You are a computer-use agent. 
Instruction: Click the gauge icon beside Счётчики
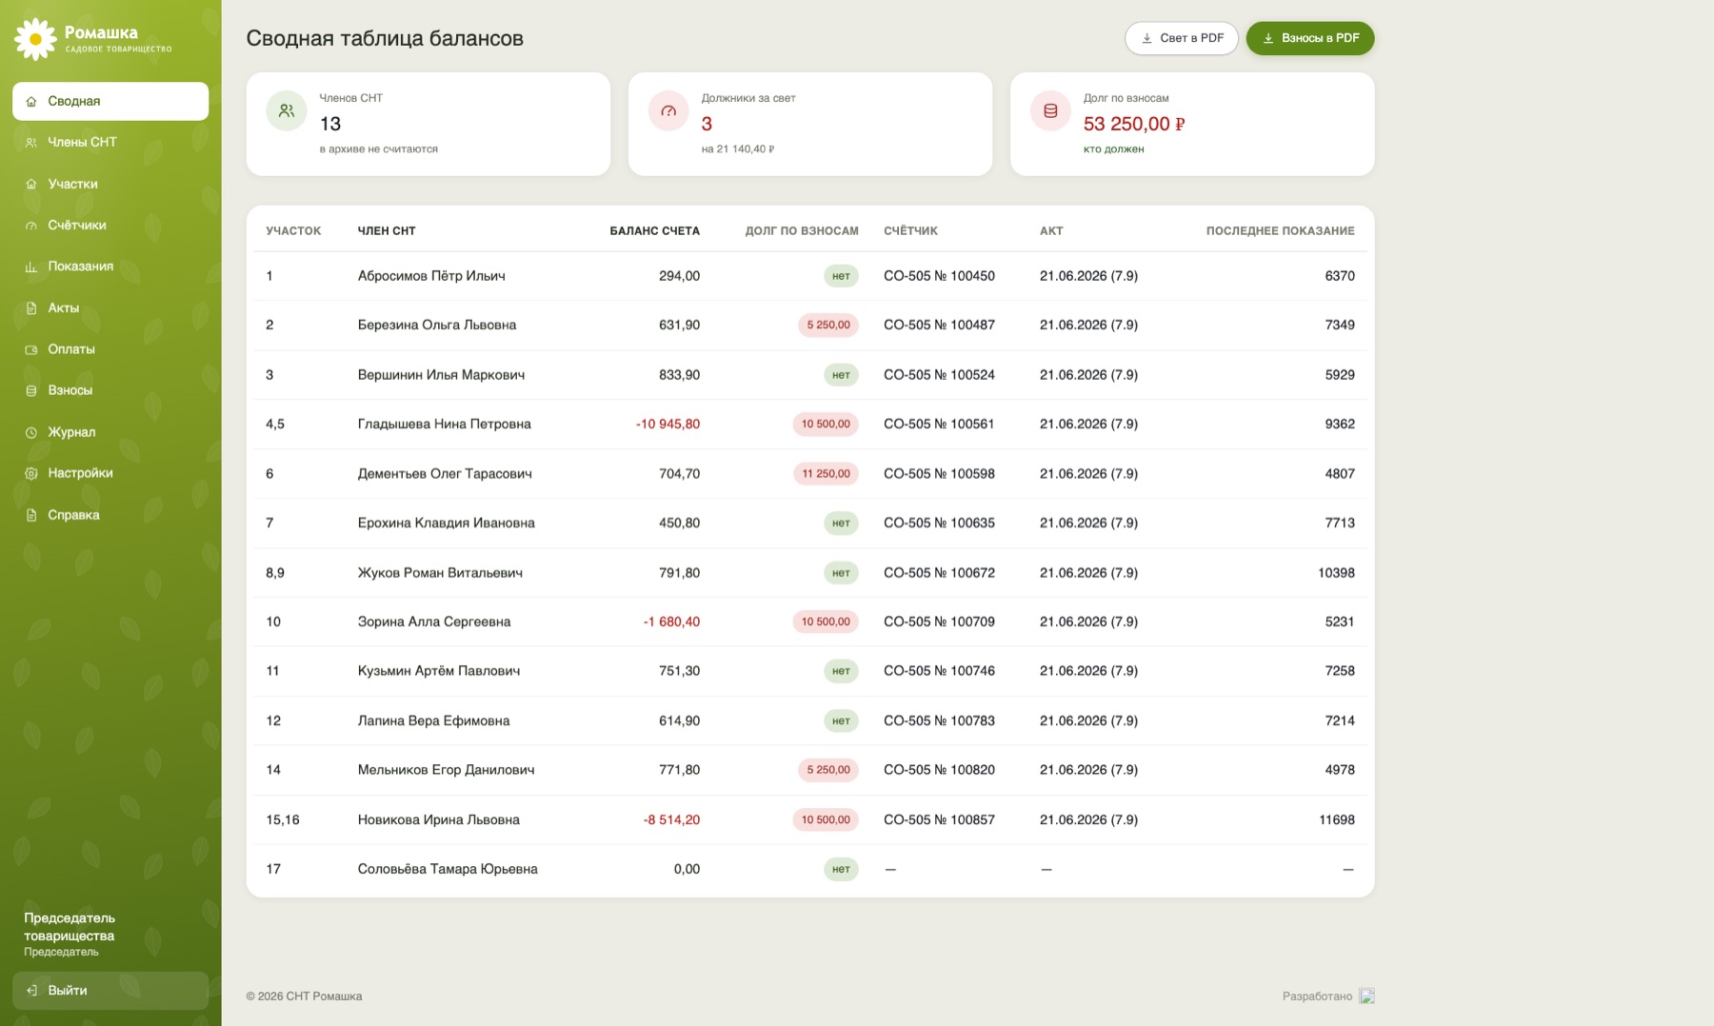click(x=31, y=226)
